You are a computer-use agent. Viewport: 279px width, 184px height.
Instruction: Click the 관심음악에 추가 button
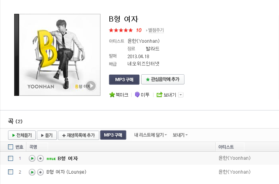(163, 79)
